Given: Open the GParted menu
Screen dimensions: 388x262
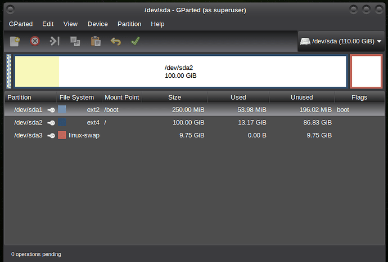Looking at the screenshot, I should pyautogui.click(x=21, y=24).
